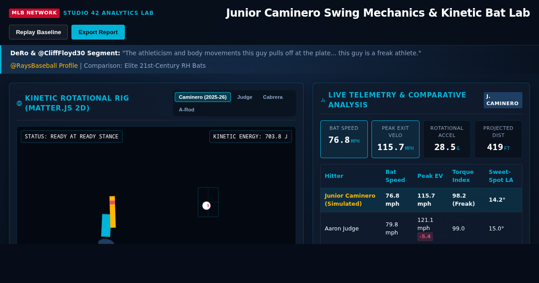Click the Studio 42 Analytics Lab title
The height and width of the screenshot is (283, 539).
tap(108, 13)
